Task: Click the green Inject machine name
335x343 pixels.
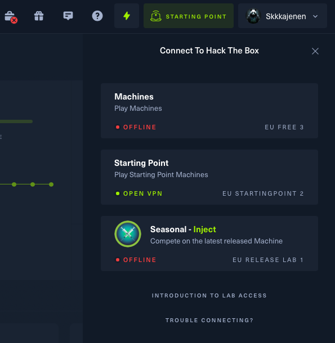Action: tap(204, 229)
